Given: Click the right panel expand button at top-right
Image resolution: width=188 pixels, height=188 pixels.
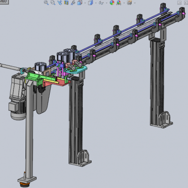Looking at the screenshot, I should 186,2.
